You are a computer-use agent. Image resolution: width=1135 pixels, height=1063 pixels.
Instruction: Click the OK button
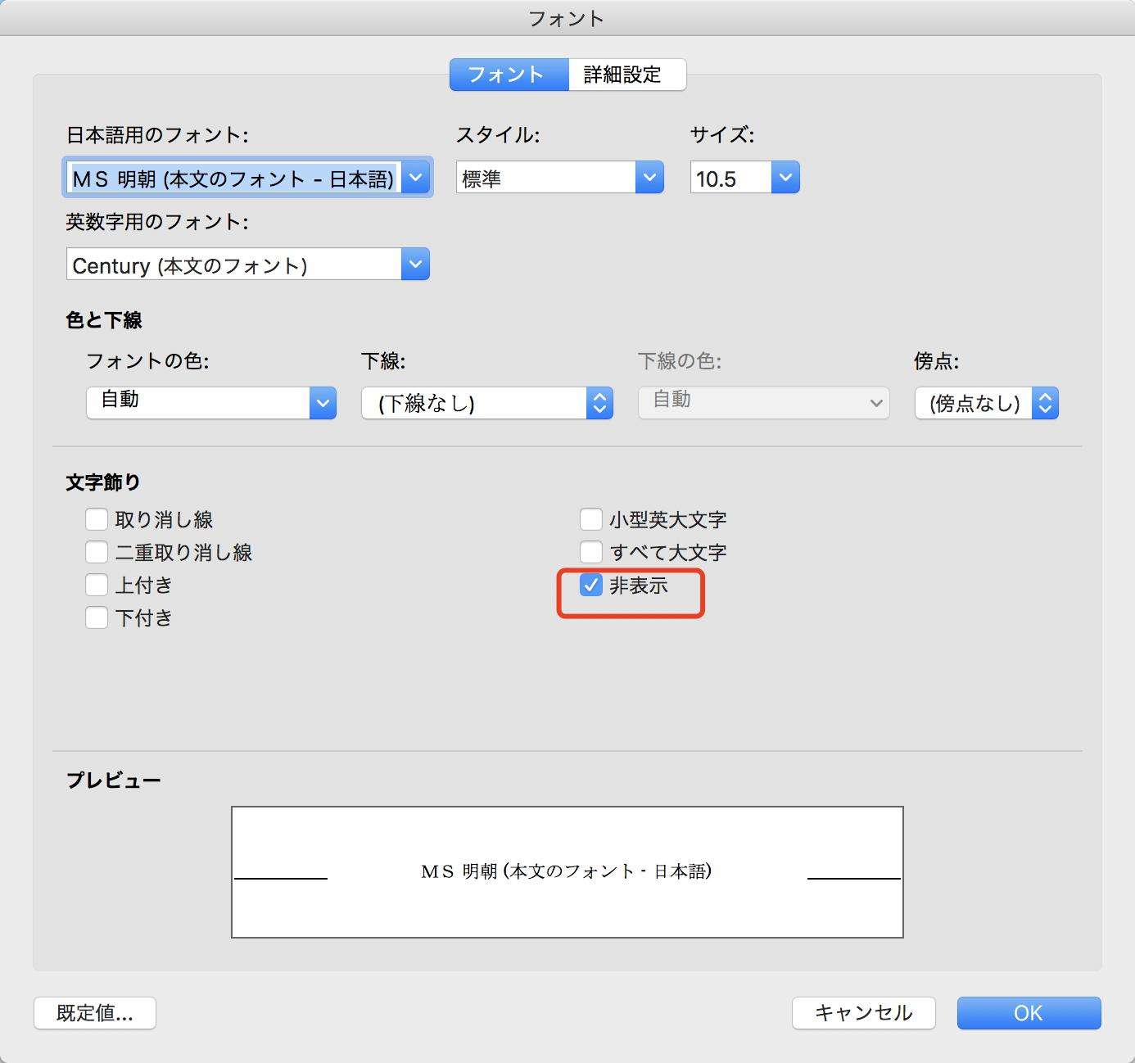[1028, 1013]
